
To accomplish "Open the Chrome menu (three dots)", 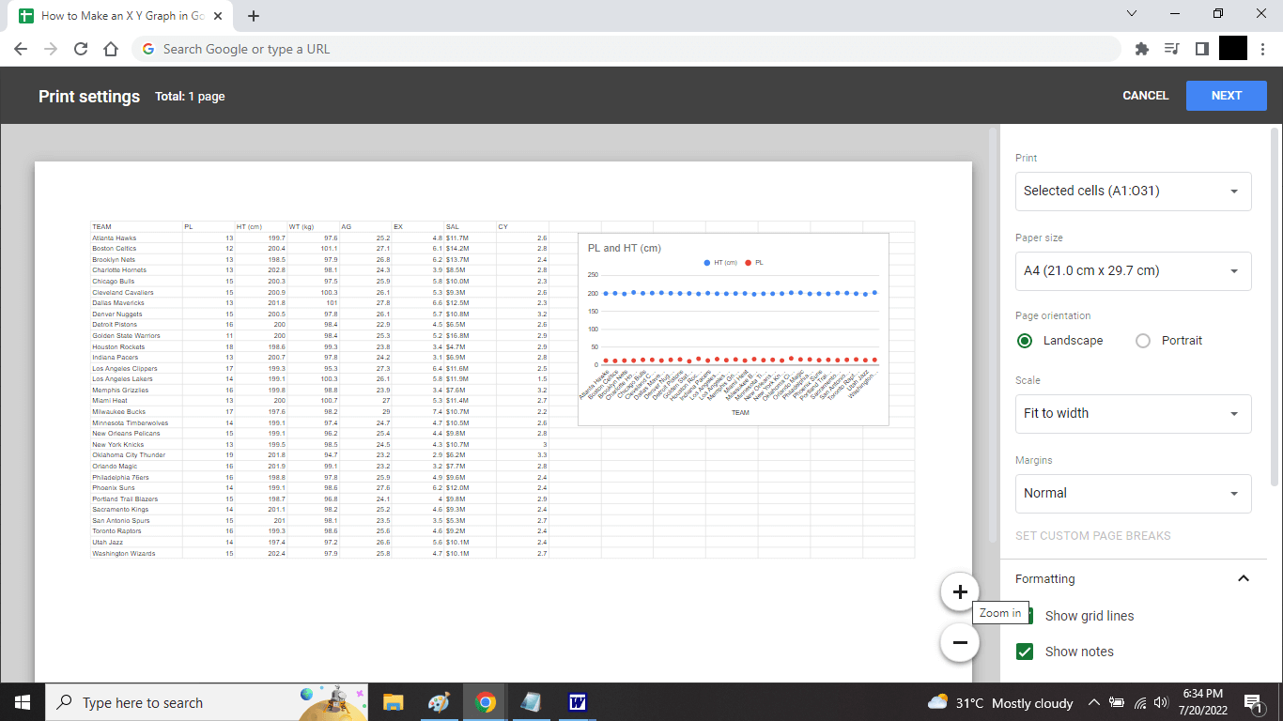I will (1262, 48).
